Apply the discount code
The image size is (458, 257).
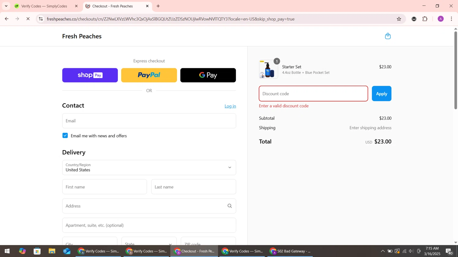(381, 93)
